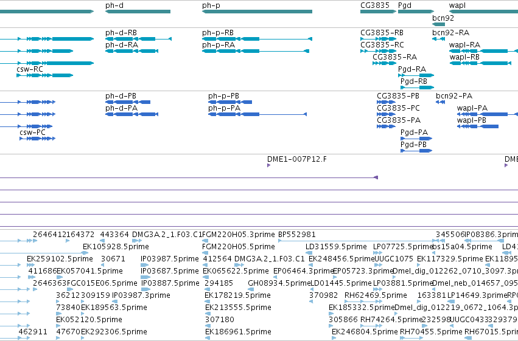Image resolution: width=518 pixels, height=341 pixels.
Task: Click the IP03987.3prime EST label
Action: click(141, 295)
